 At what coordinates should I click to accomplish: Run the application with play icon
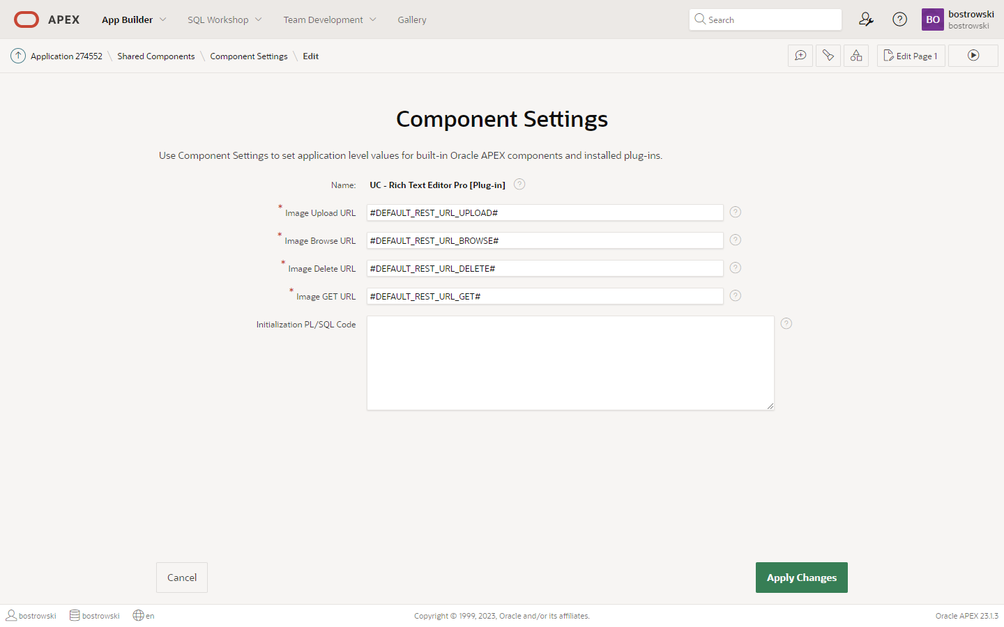click(x=973, y=56)
